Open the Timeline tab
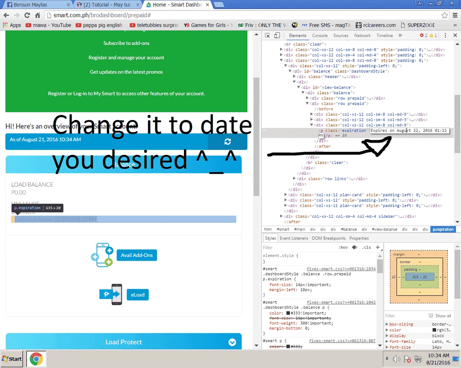 pyautogui.click(x=385, y=35)
